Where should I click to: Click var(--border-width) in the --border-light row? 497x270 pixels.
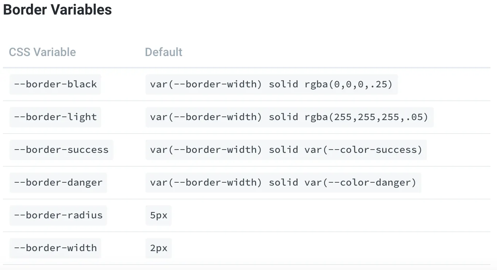point(206,117)
